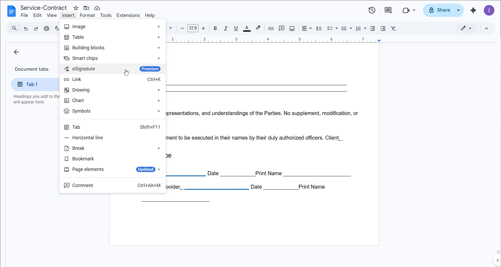This screenshot has height=267, width=501.
Task: Toggle underline formatting
Action: [236, 28]
